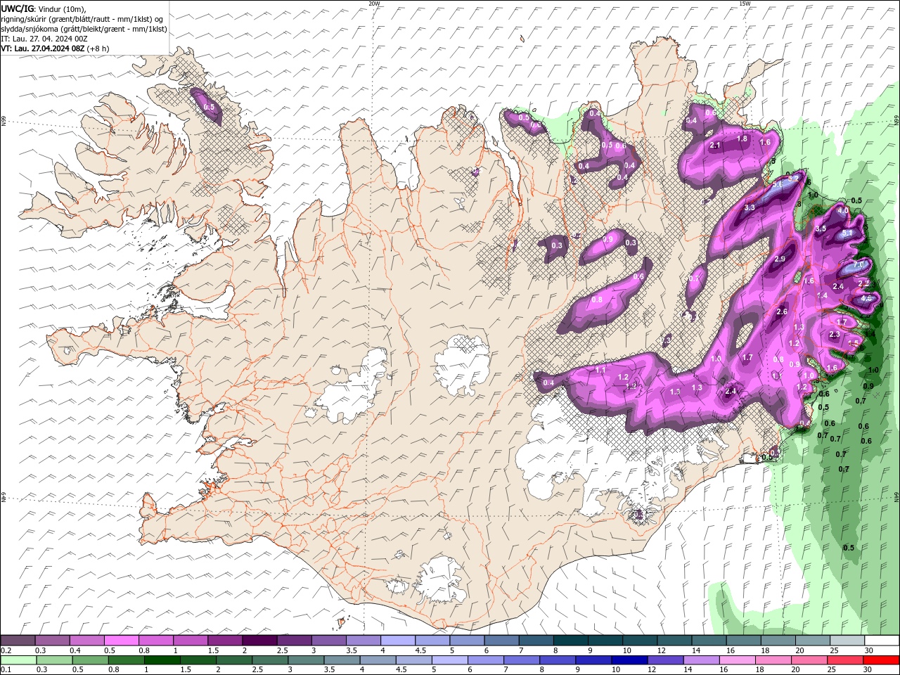Click the 2.6 value in the eastern snow band
The image size is (900, 675).
coord(782,311)
